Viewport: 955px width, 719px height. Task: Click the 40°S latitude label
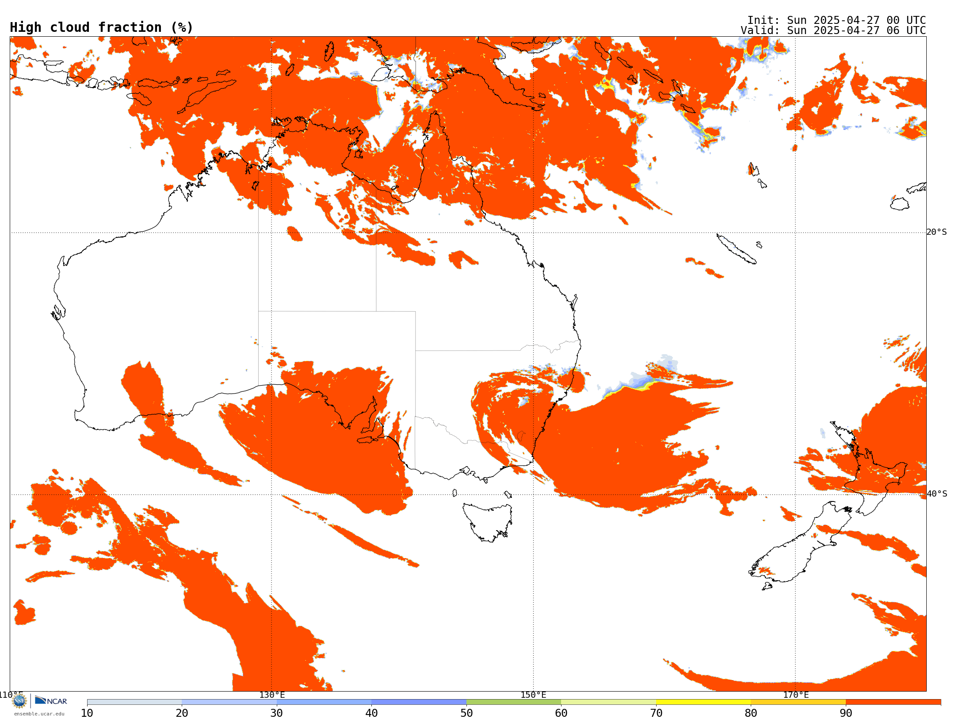click(936, 494)
